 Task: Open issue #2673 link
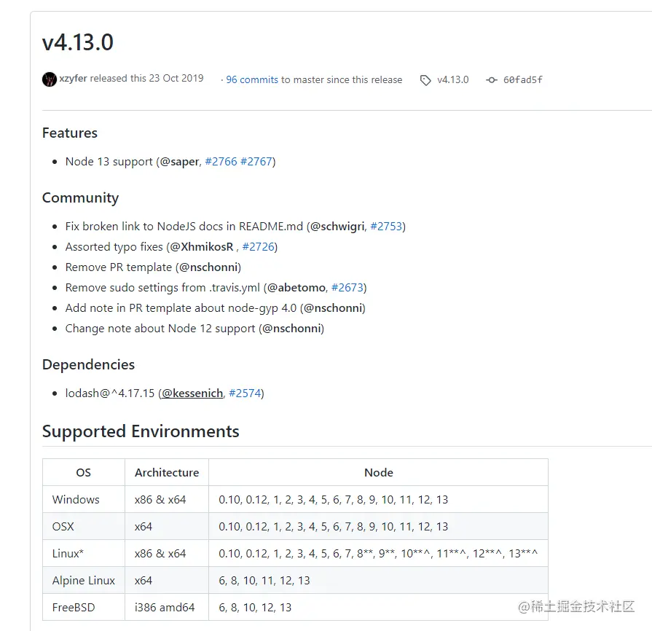[347, 287]
